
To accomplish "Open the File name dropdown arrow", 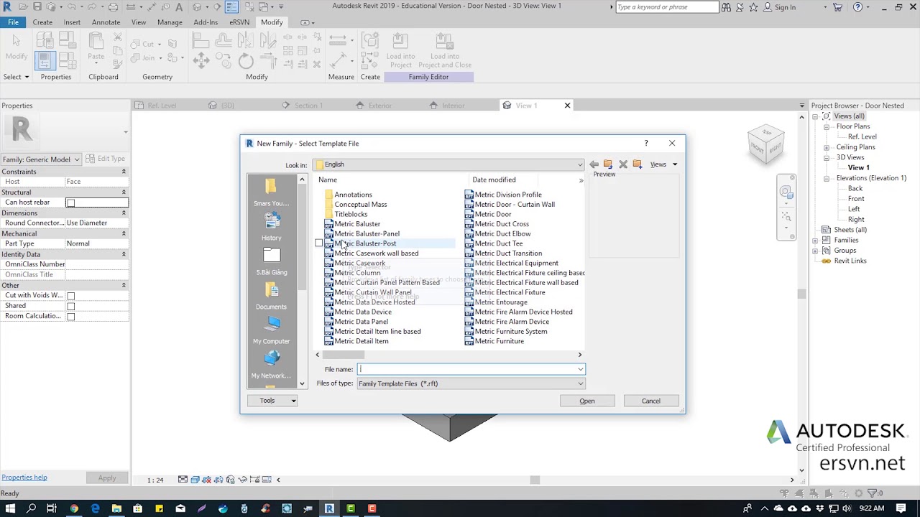I will click(x=580, y=369).
